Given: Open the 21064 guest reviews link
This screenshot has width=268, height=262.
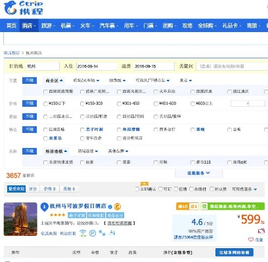Looking at the screenshot, I should click(x=193, y=237).
